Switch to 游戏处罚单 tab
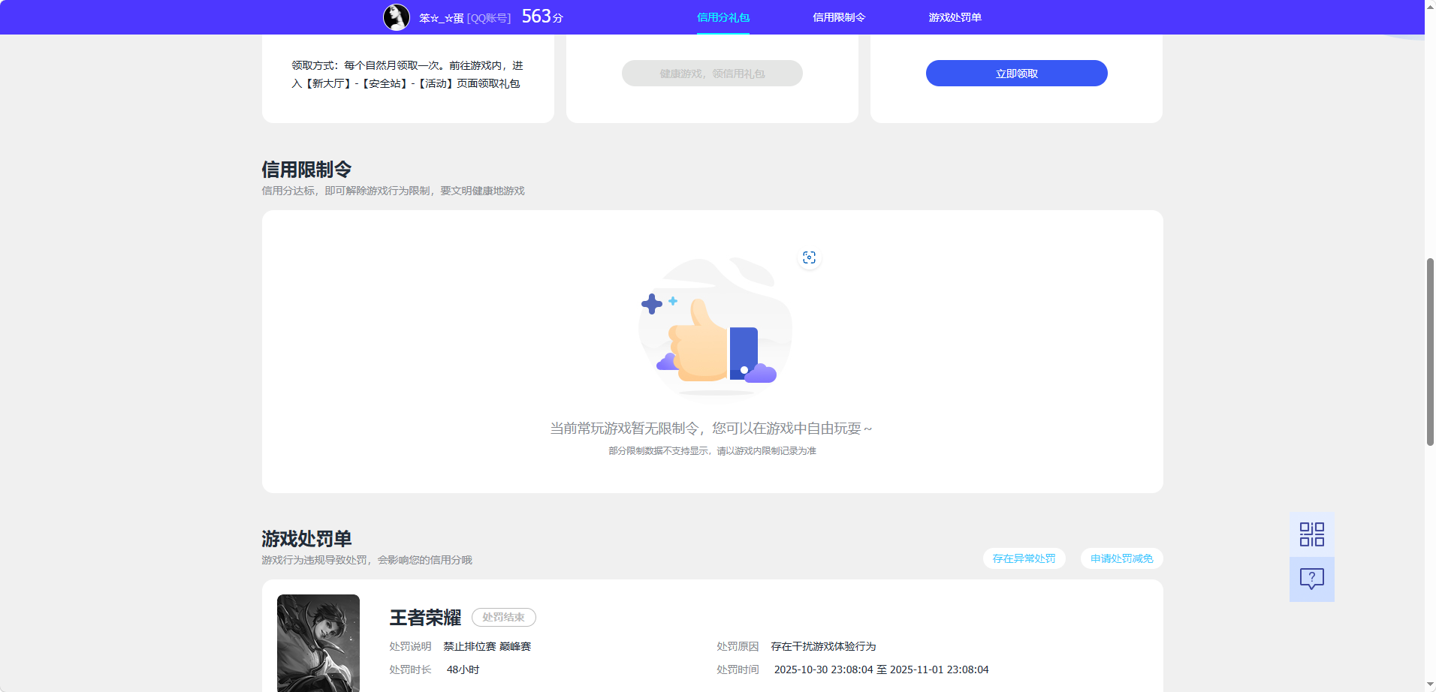 tap(955, 17)
